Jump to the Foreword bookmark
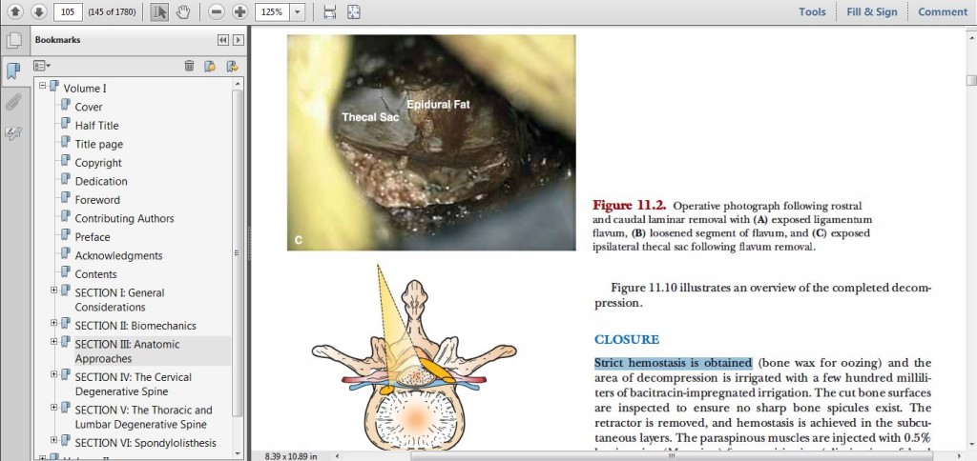977x461 pixels. 97,200
